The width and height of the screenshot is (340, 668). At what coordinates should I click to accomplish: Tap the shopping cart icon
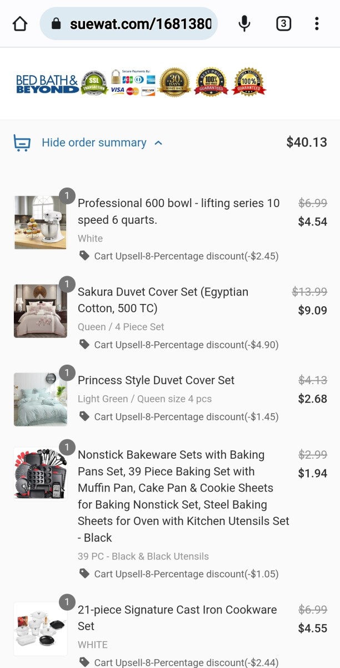(22, 143)
